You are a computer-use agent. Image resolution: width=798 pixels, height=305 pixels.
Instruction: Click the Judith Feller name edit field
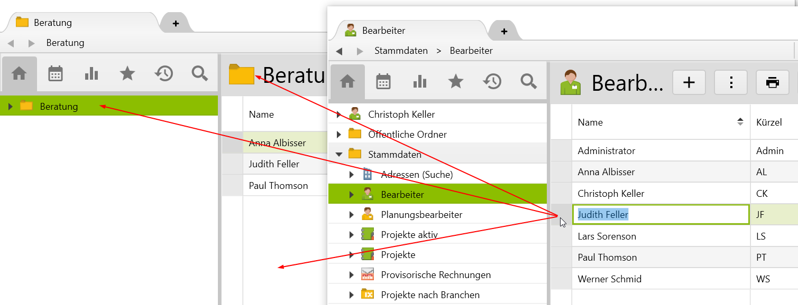(x=661, y=215)
